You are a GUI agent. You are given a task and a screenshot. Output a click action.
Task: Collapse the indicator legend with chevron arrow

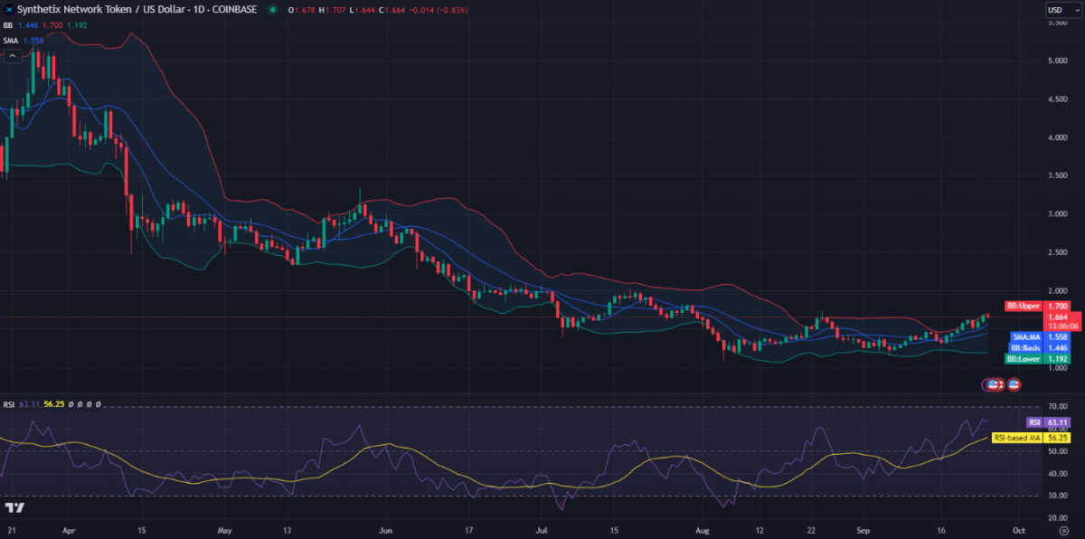[x=12, y=56]
